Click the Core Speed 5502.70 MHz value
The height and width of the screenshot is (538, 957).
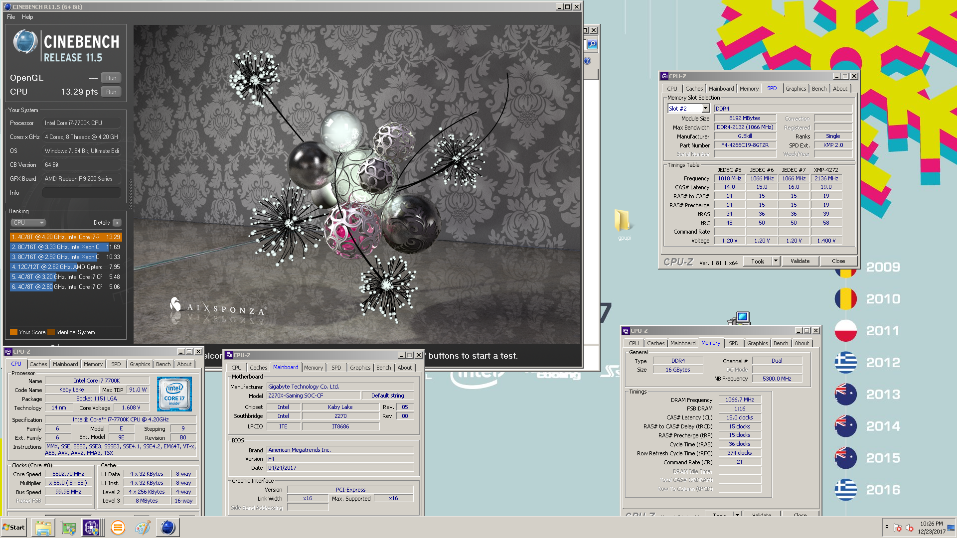[68, 474]
